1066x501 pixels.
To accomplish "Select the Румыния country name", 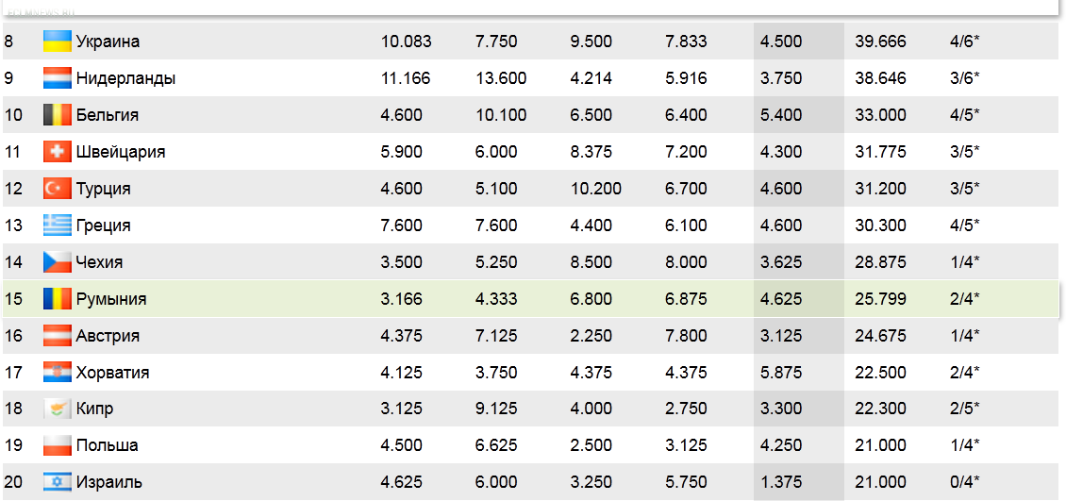I will (111, 299).
